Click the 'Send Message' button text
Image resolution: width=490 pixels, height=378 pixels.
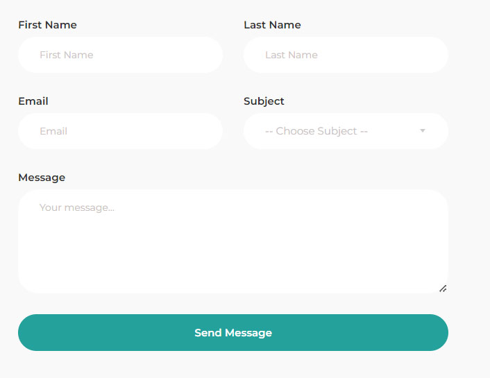tap(233, 333)
